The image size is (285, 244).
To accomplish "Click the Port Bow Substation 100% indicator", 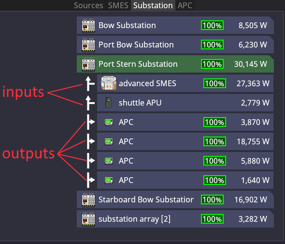I will [x=212, y=45].
